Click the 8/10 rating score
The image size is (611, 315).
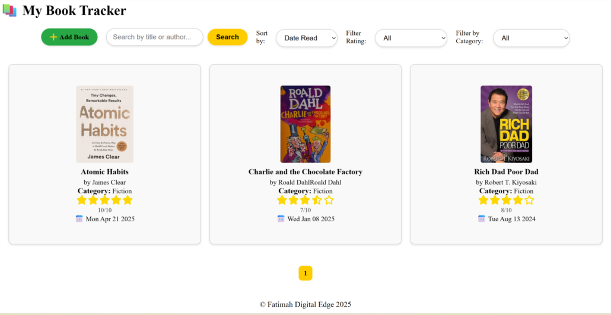(x=506, y=210)
